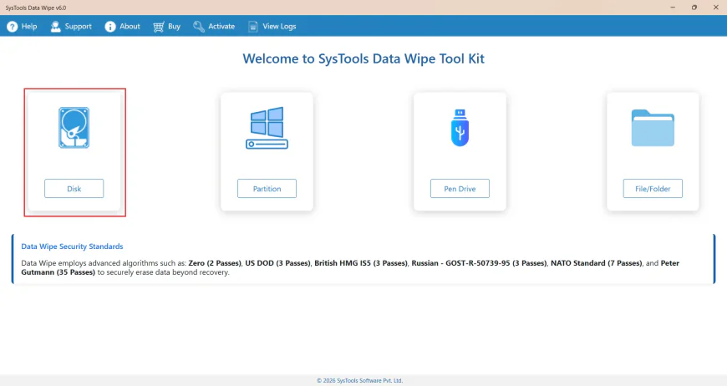Click SysTools Data Wipe v6.0 window title
The image size is (727, 386).
[x=36, y=8]
